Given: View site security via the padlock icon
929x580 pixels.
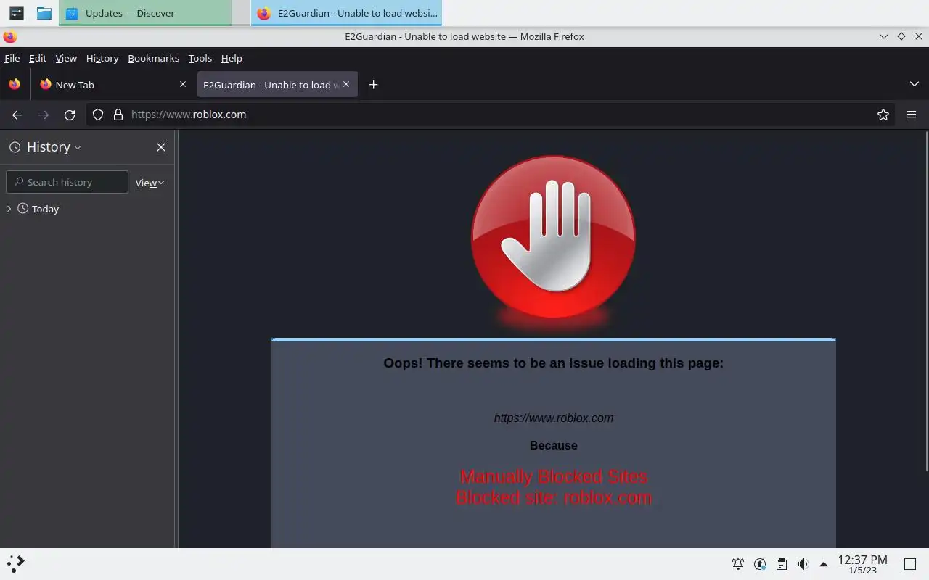Looking at the screenshot, I should tap(118, 115).
